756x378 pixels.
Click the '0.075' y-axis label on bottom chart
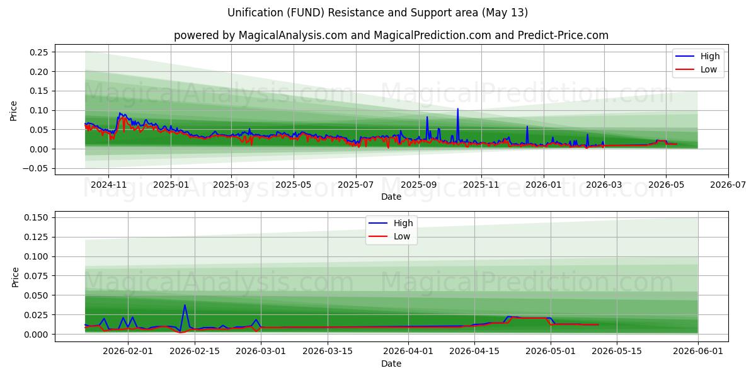click(x=37, y=276)
